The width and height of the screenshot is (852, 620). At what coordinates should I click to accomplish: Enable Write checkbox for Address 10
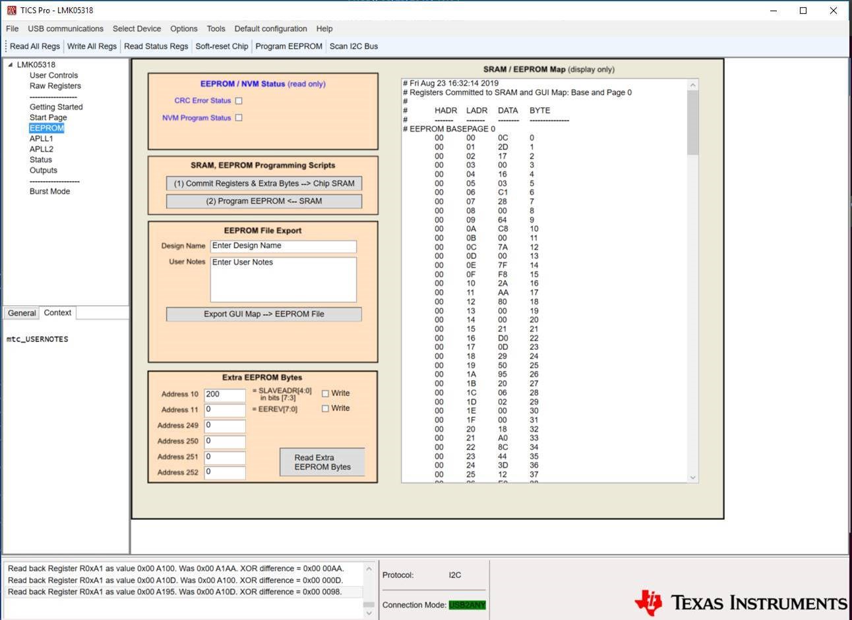point(325,393)
